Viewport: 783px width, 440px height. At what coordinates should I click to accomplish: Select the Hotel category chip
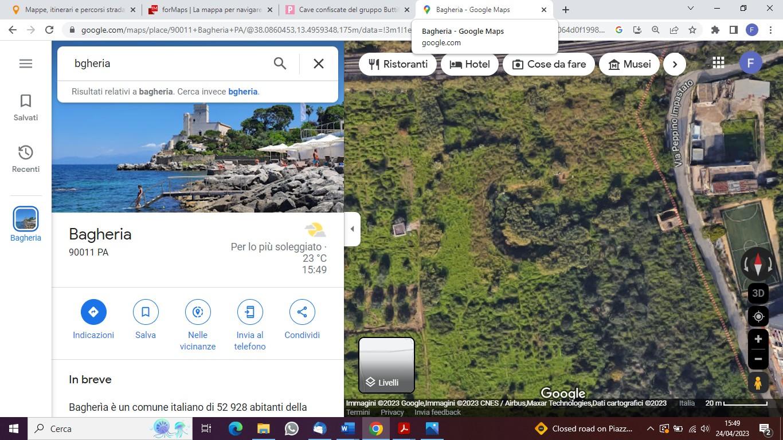tap(469, 64)
